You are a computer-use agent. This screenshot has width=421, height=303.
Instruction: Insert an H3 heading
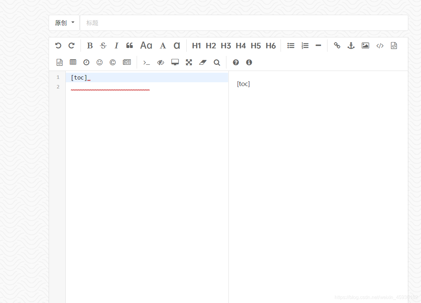(x=226, y=46)
